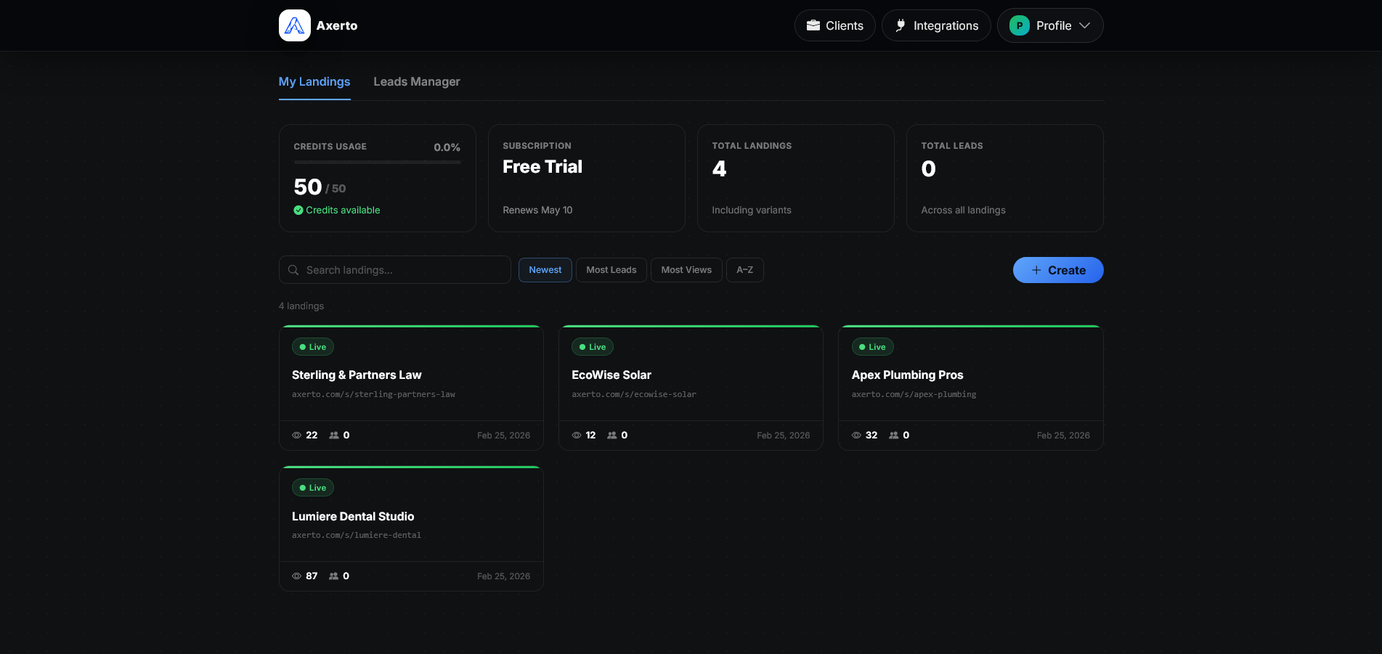This screenshot has width=1382, height=654.
Task: Click the briefcase icon beside Clients
Action: point(813,25)
